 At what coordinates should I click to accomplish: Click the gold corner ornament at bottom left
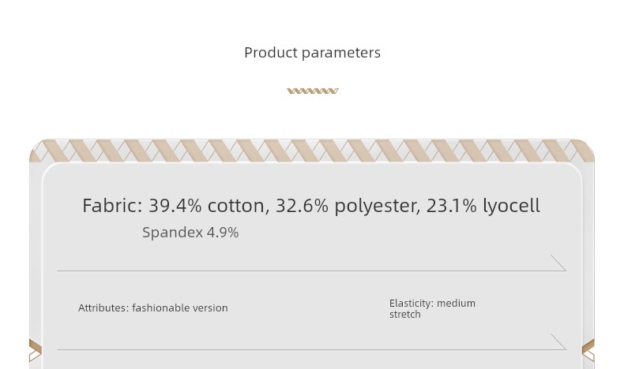35,350
